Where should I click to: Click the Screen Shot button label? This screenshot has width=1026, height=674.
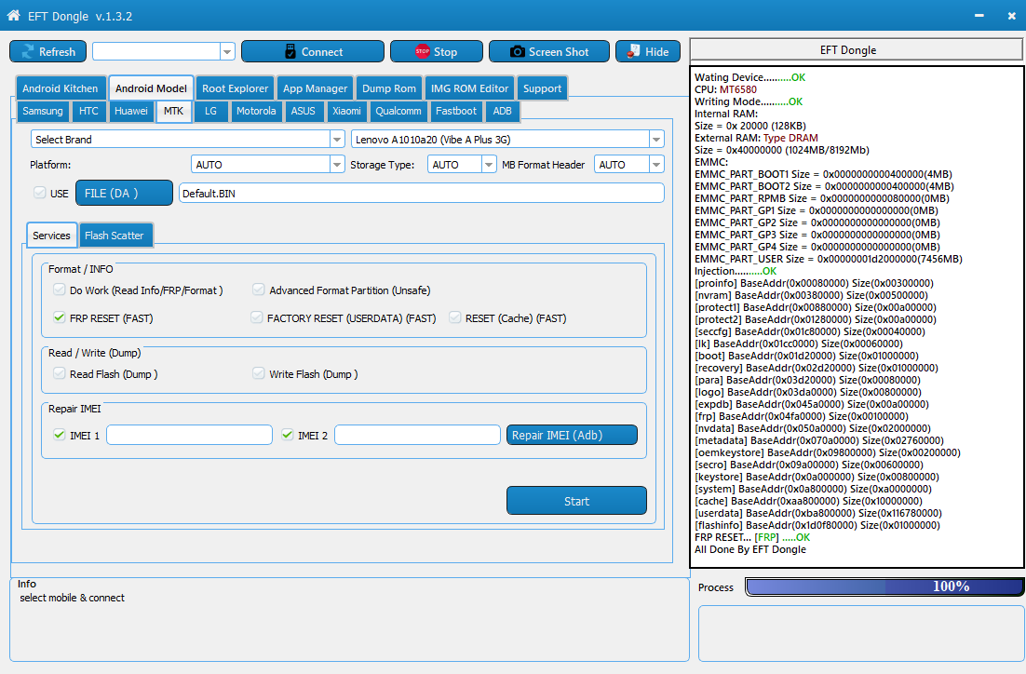tap(559, 52)
